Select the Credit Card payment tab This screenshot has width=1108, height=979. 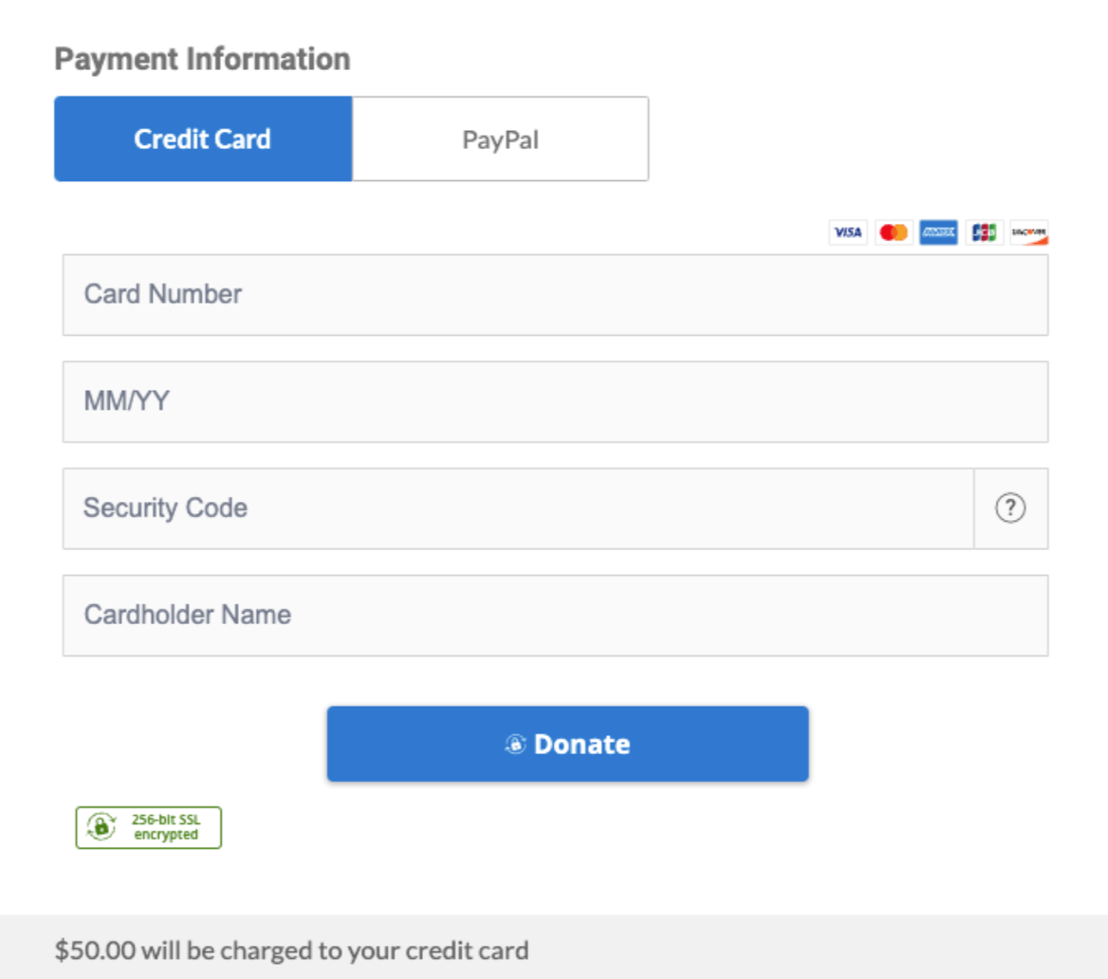pyautogui.click(x=203, y=139)
